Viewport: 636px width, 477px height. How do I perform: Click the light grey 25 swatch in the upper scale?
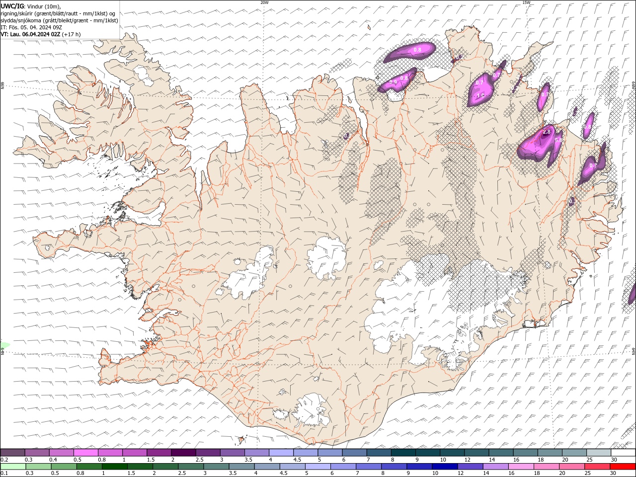(x=599, y=453)
